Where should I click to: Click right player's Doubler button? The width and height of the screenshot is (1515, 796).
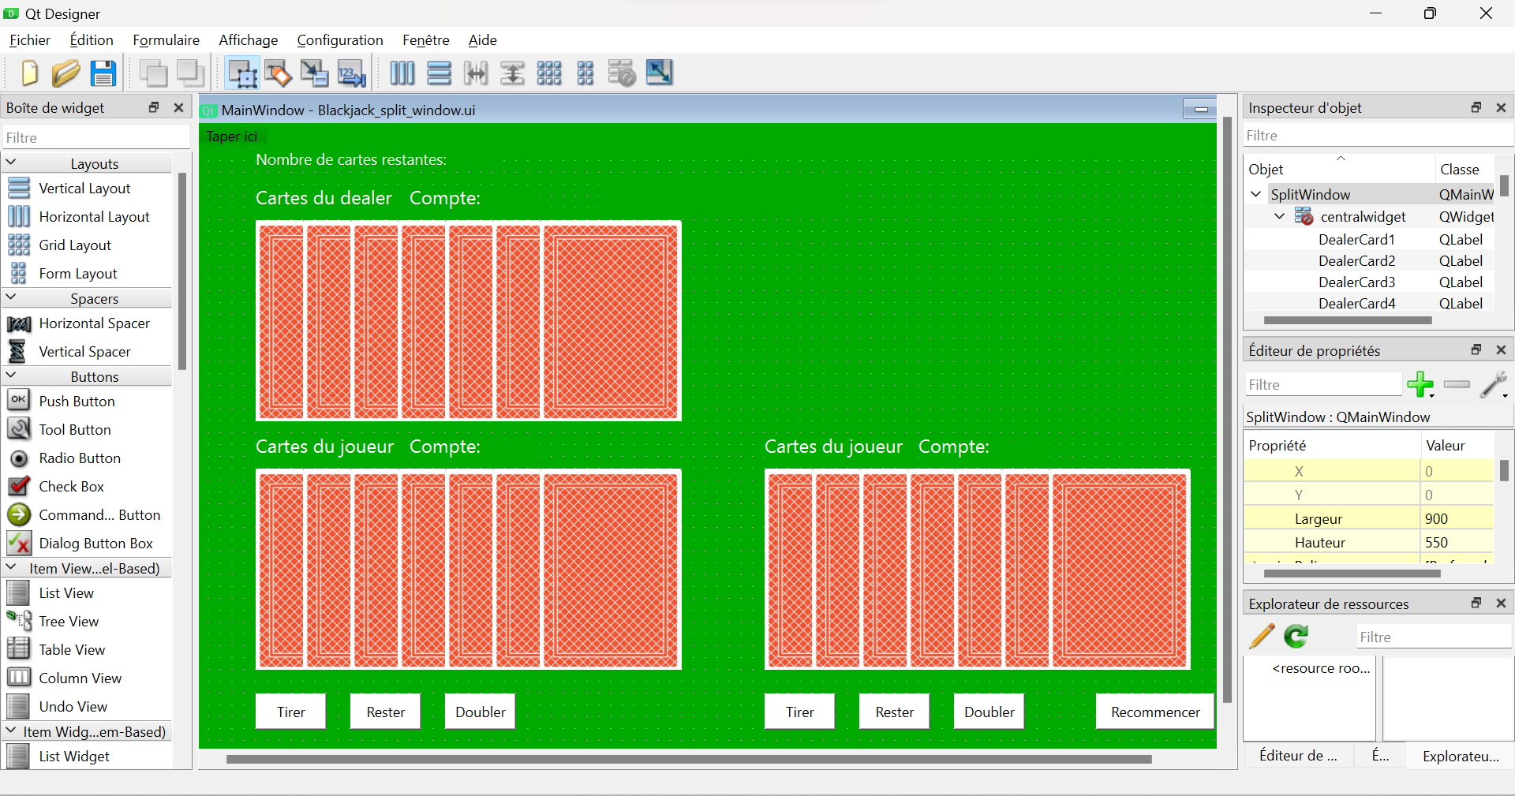[989, 712]
